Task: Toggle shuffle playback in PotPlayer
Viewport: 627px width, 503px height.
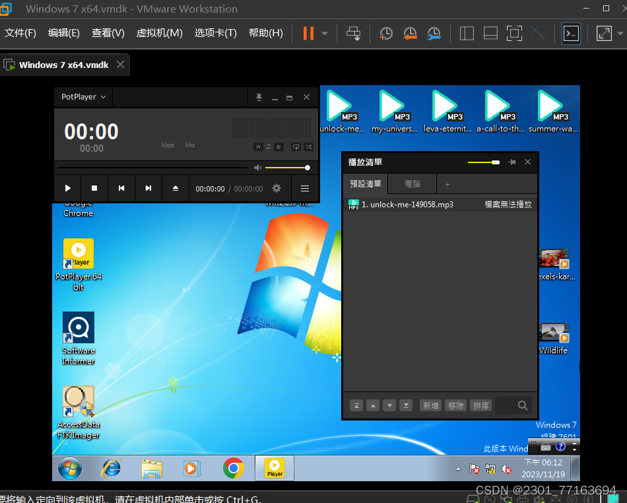Action: click(x=309, y=147)
